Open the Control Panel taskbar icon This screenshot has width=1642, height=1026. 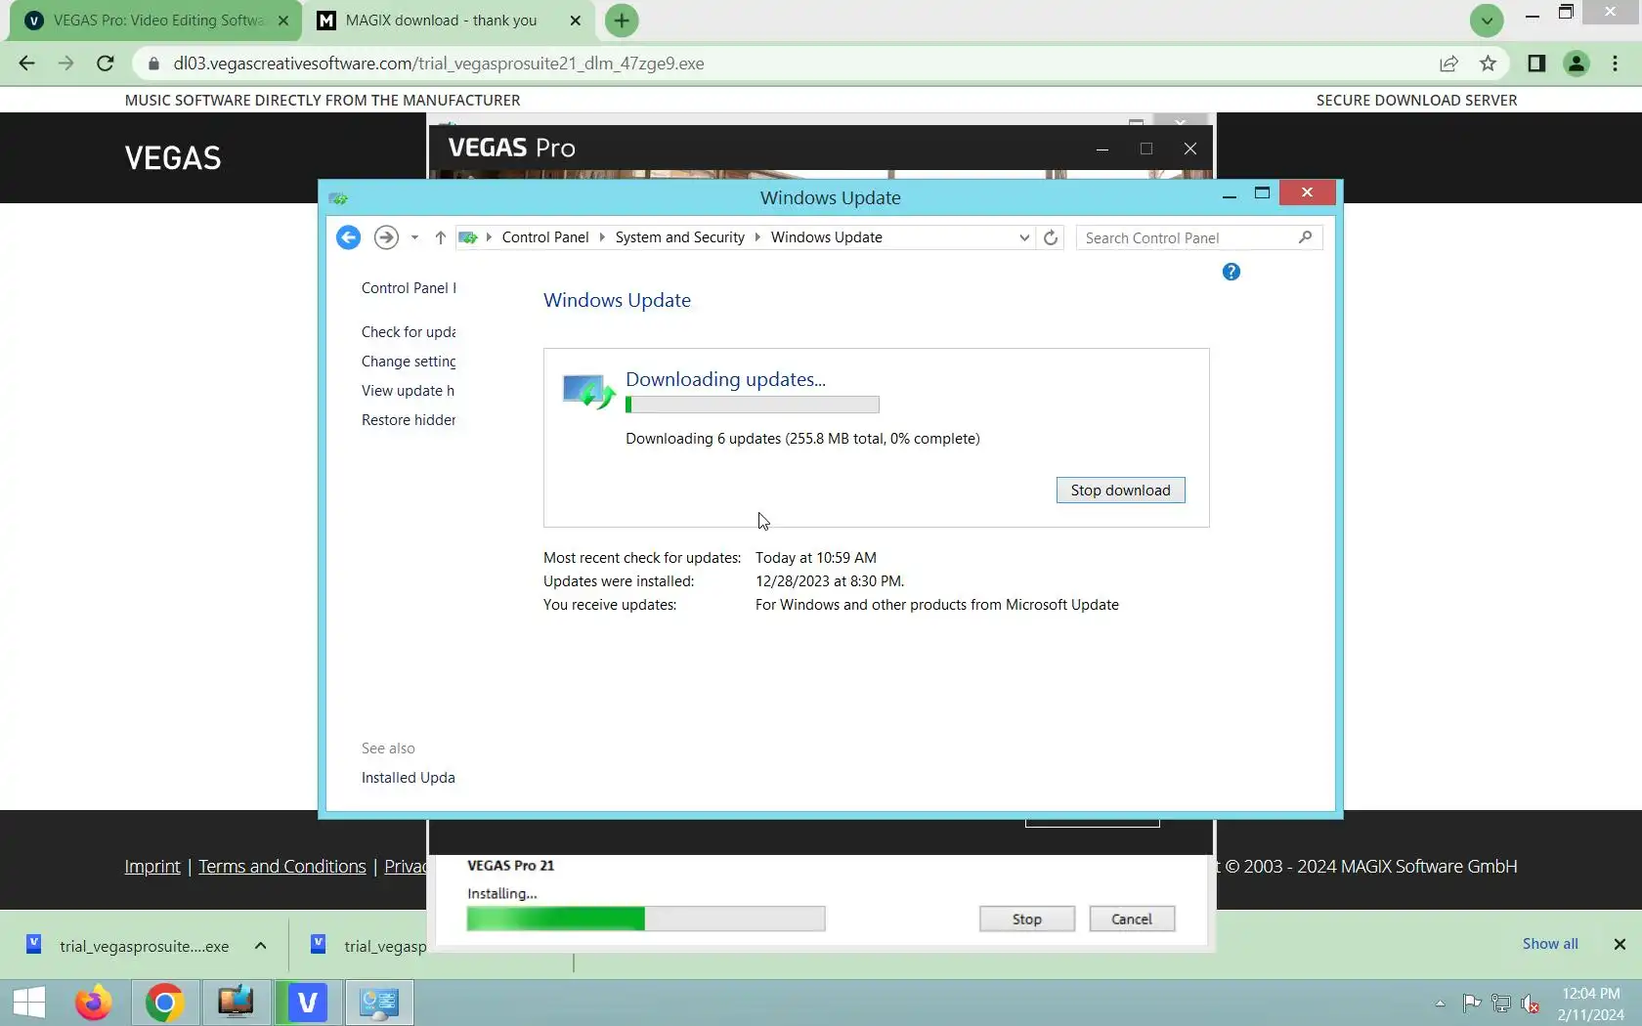(x=378, y=1003)
